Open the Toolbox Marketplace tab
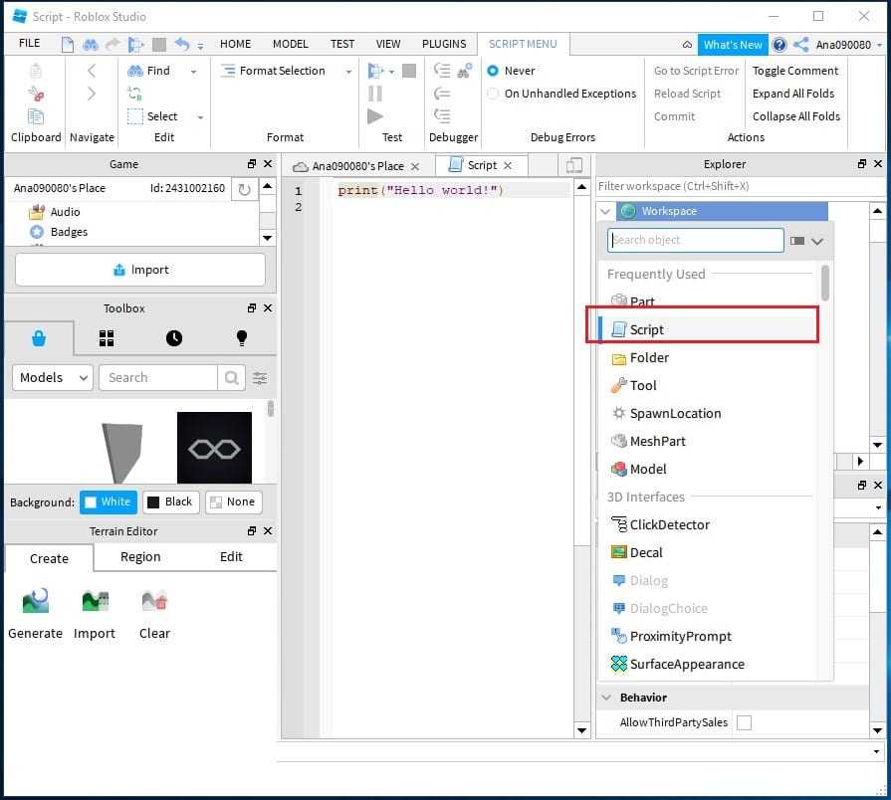The width and height of the screenshot is (891, 800). point(38,338)
